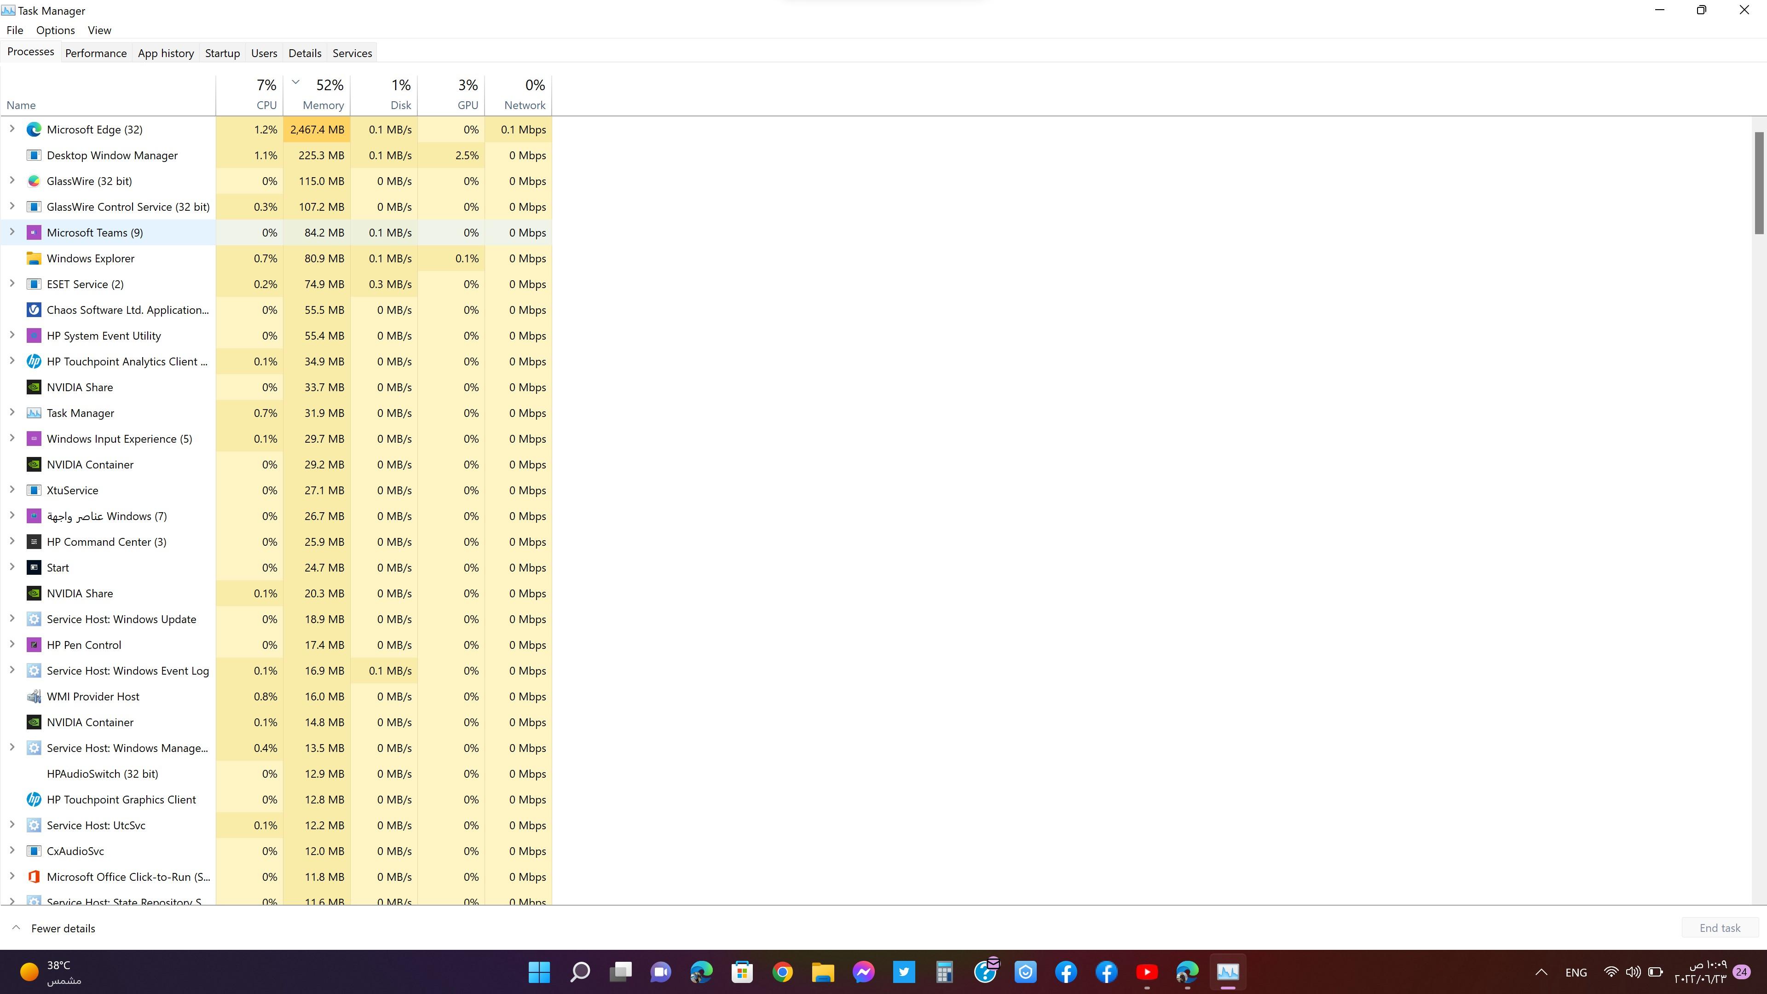The width and height of the screenshot is (1767, 994).
Task: Sort processes by Disk column header
Action: click(384, 95)
